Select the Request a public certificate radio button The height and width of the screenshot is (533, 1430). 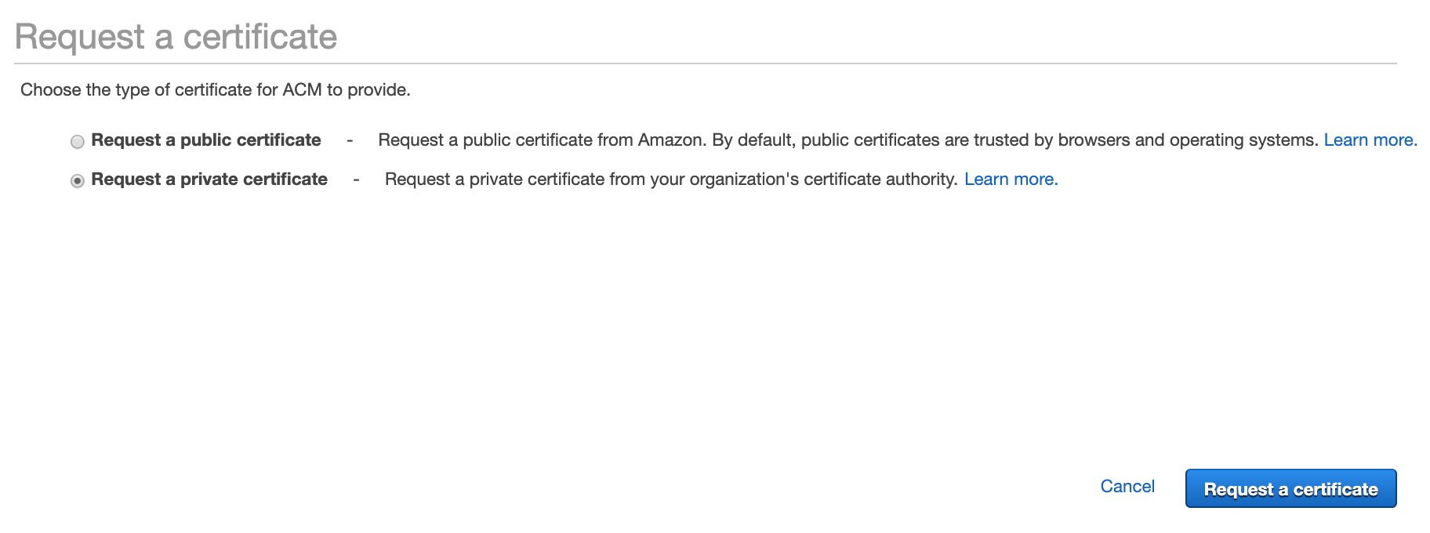tap(77, 141)
